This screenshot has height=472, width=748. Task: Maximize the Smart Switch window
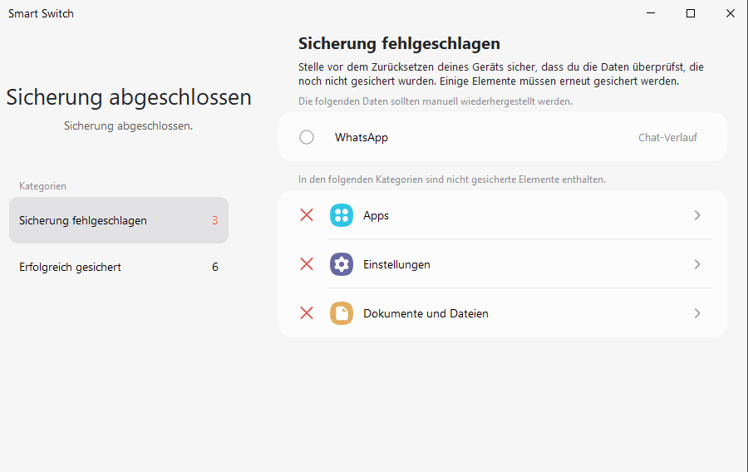pos(691,13)
